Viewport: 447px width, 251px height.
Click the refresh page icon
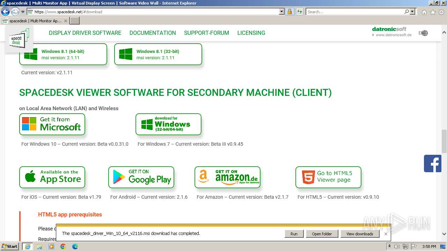299,12
